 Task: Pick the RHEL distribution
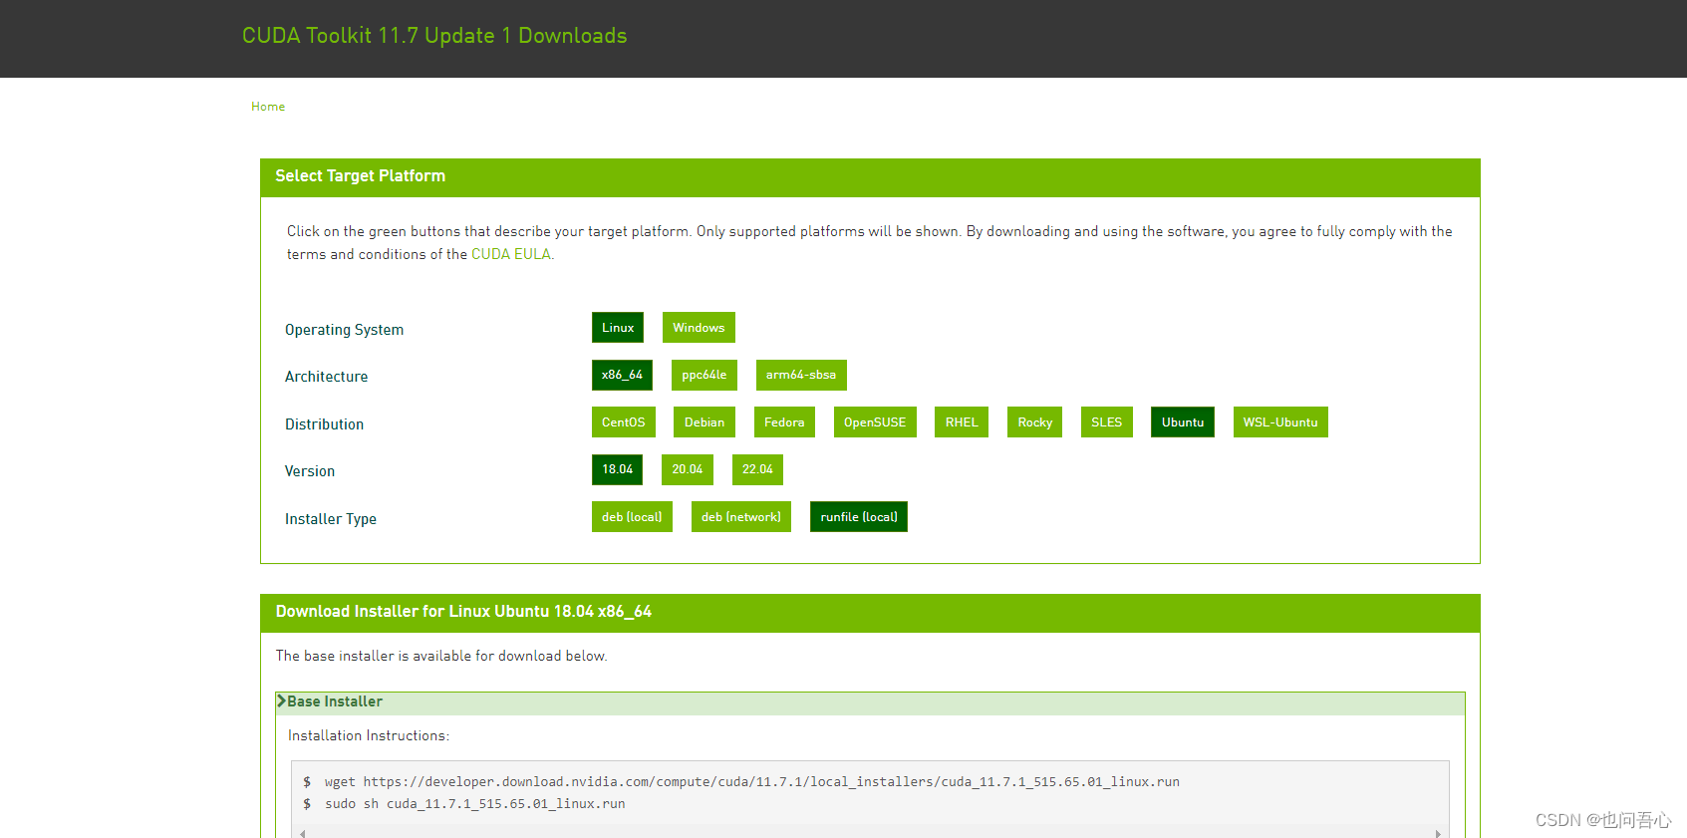click(x=962, y=422)
